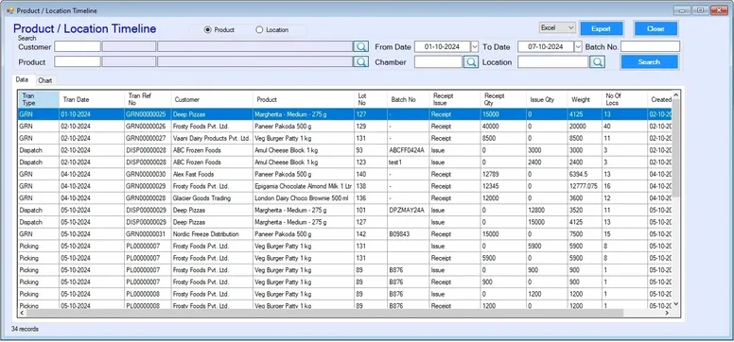Click the vertical scrollbar thumb of grid

(x=675, y=147)
